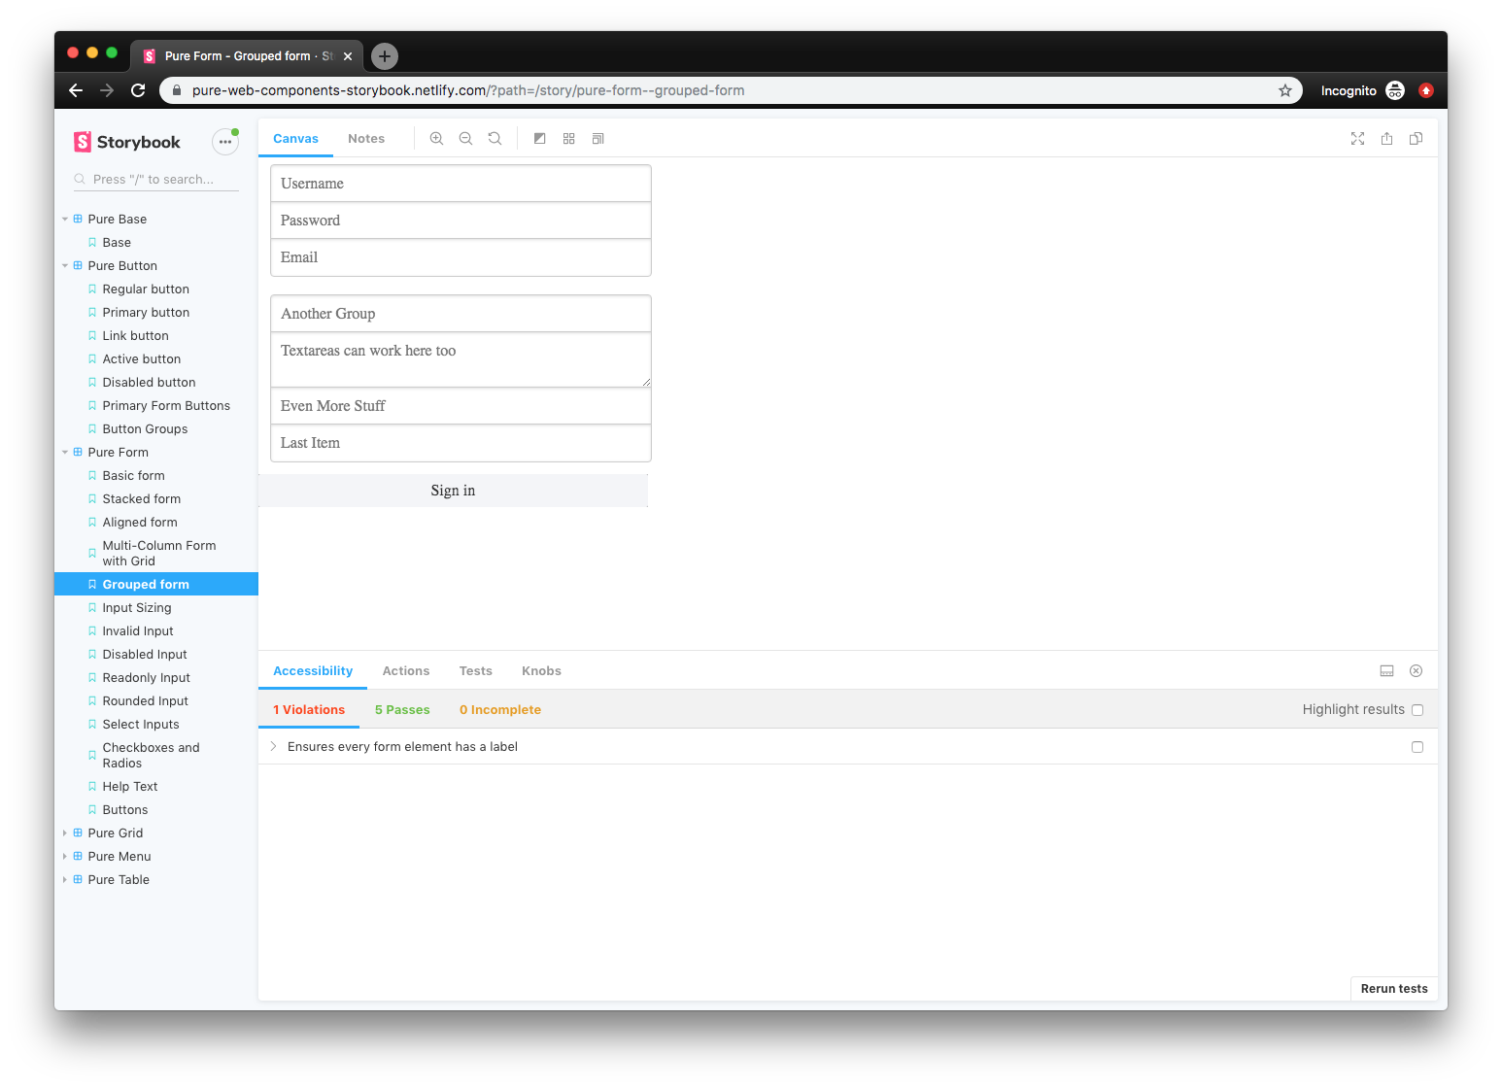Zoom in on the canvas preview
1502x1088 pixels.
436,138
